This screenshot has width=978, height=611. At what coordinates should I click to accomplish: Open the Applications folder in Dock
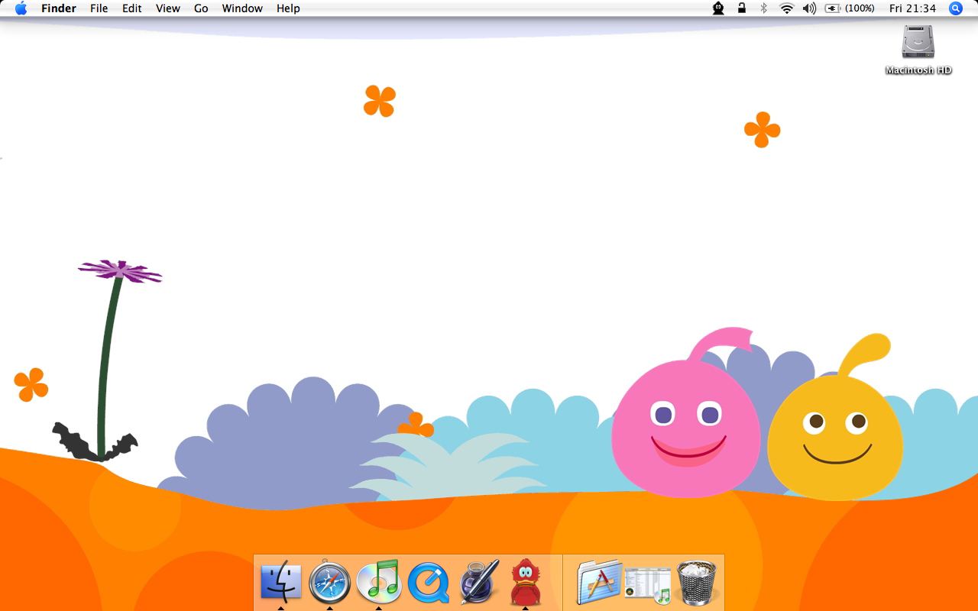(x=600, y=582)
